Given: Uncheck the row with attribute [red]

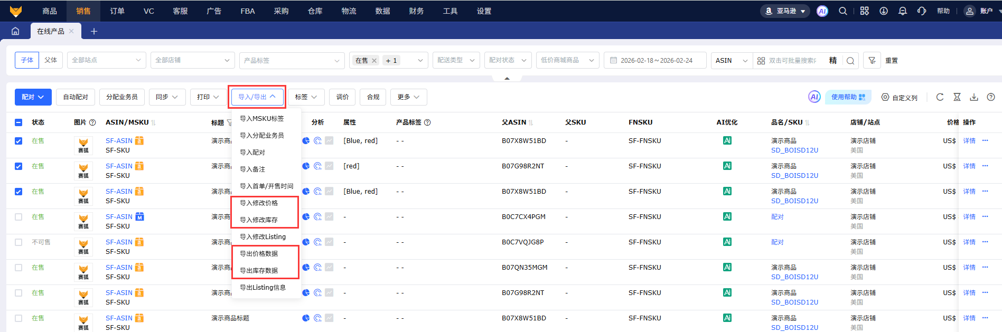Looking at the screenshot, I should click(x=18, y=166).
